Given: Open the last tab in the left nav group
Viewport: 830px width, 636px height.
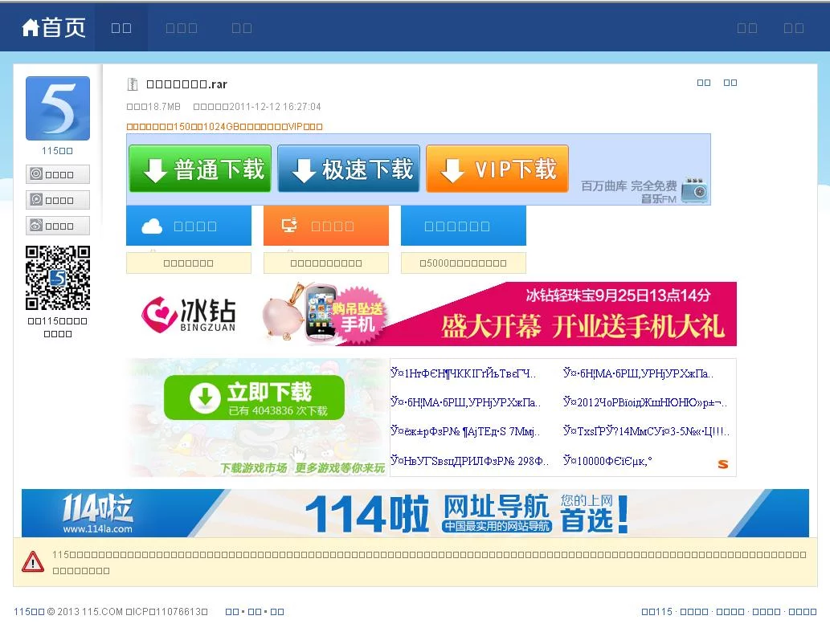Looking at the screenshot, I should [242, 28].
